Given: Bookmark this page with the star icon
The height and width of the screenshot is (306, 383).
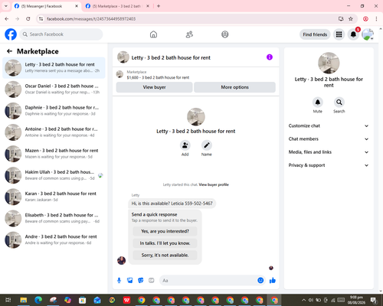Looking at the screenshot, I should point(351,19).
